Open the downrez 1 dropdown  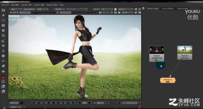pyautogui.click(x=106, y=12)
